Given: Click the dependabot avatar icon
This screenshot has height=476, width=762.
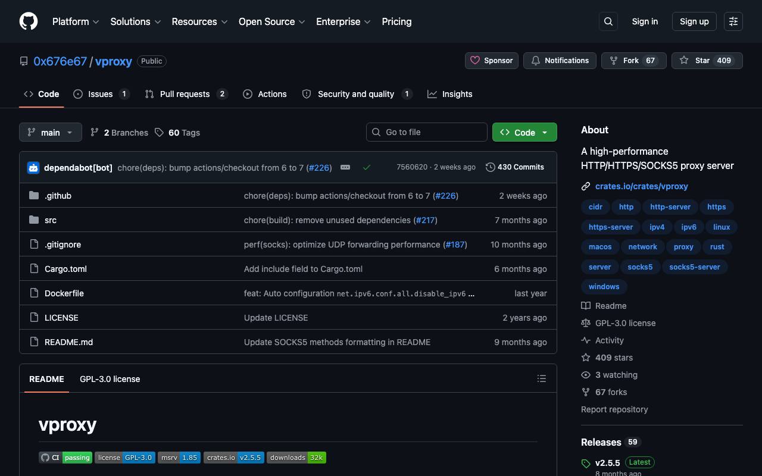Looking at the screenshot, I should [x=33, y=168].
